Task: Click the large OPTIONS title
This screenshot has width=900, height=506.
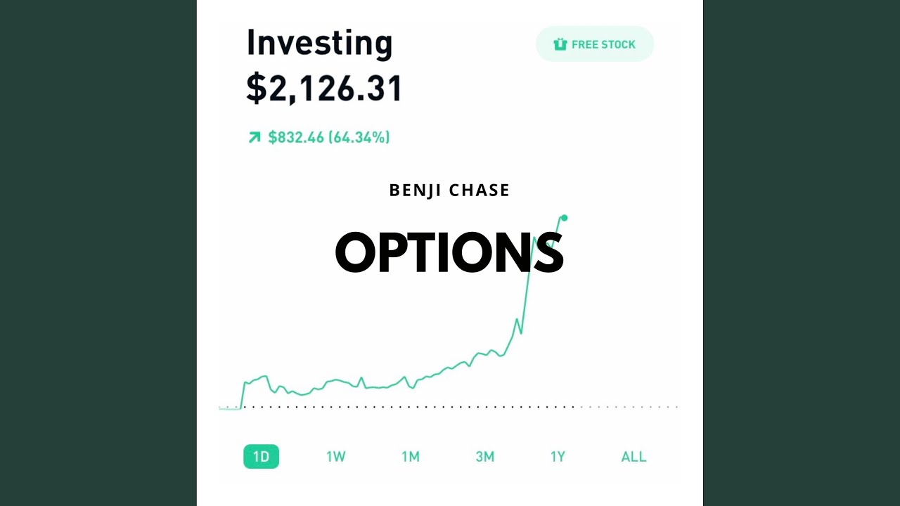Action: click(449, 253)
